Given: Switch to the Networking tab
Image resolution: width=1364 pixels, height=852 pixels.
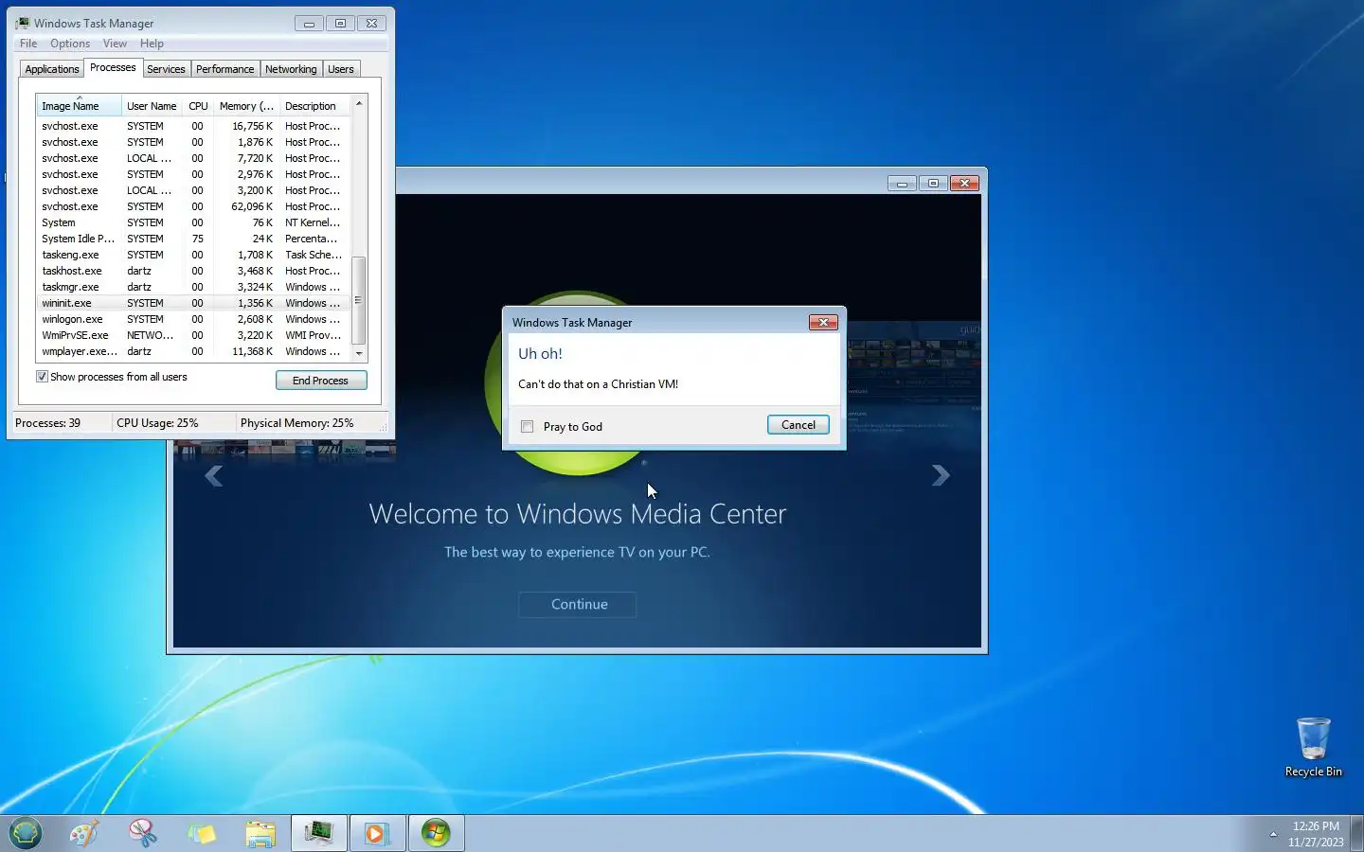Looking at the screenshot, I should click(291, 69).
